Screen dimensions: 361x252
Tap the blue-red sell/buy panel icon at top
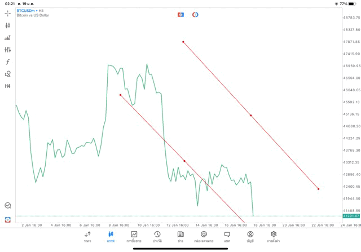point(180,15)
